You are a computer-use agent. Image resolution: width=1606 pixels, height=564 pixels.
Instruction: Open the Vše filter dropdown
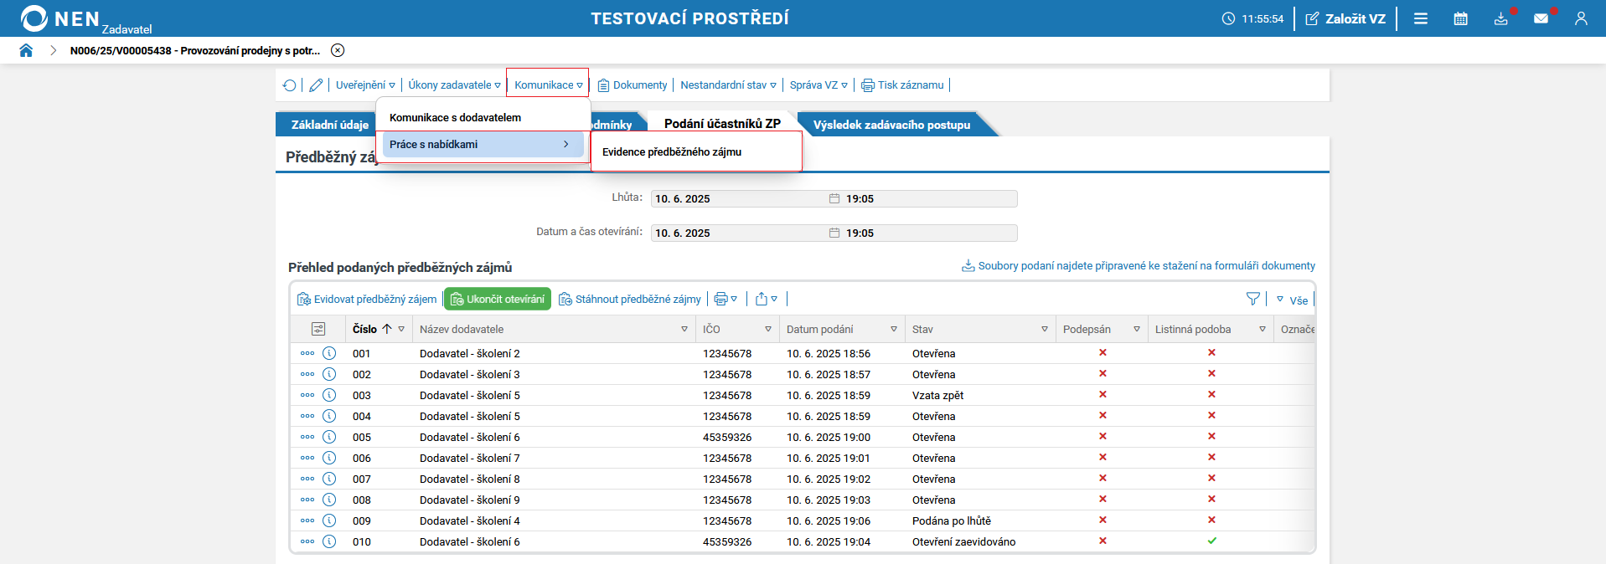[x=1293, y=300]
